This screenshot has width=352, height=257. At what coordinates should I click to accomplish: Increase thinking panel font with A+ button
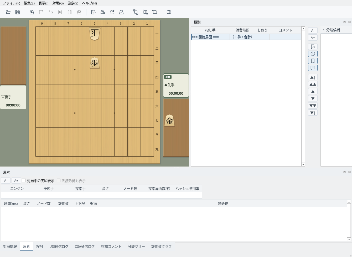(16, 180)
